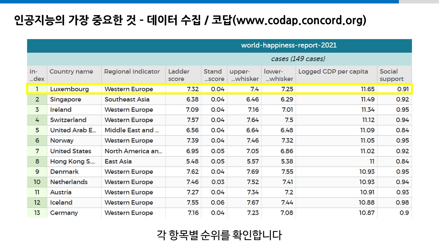Select the Norway country cell
Viewport: 439px width, 247px height.
tap(74, 141)
